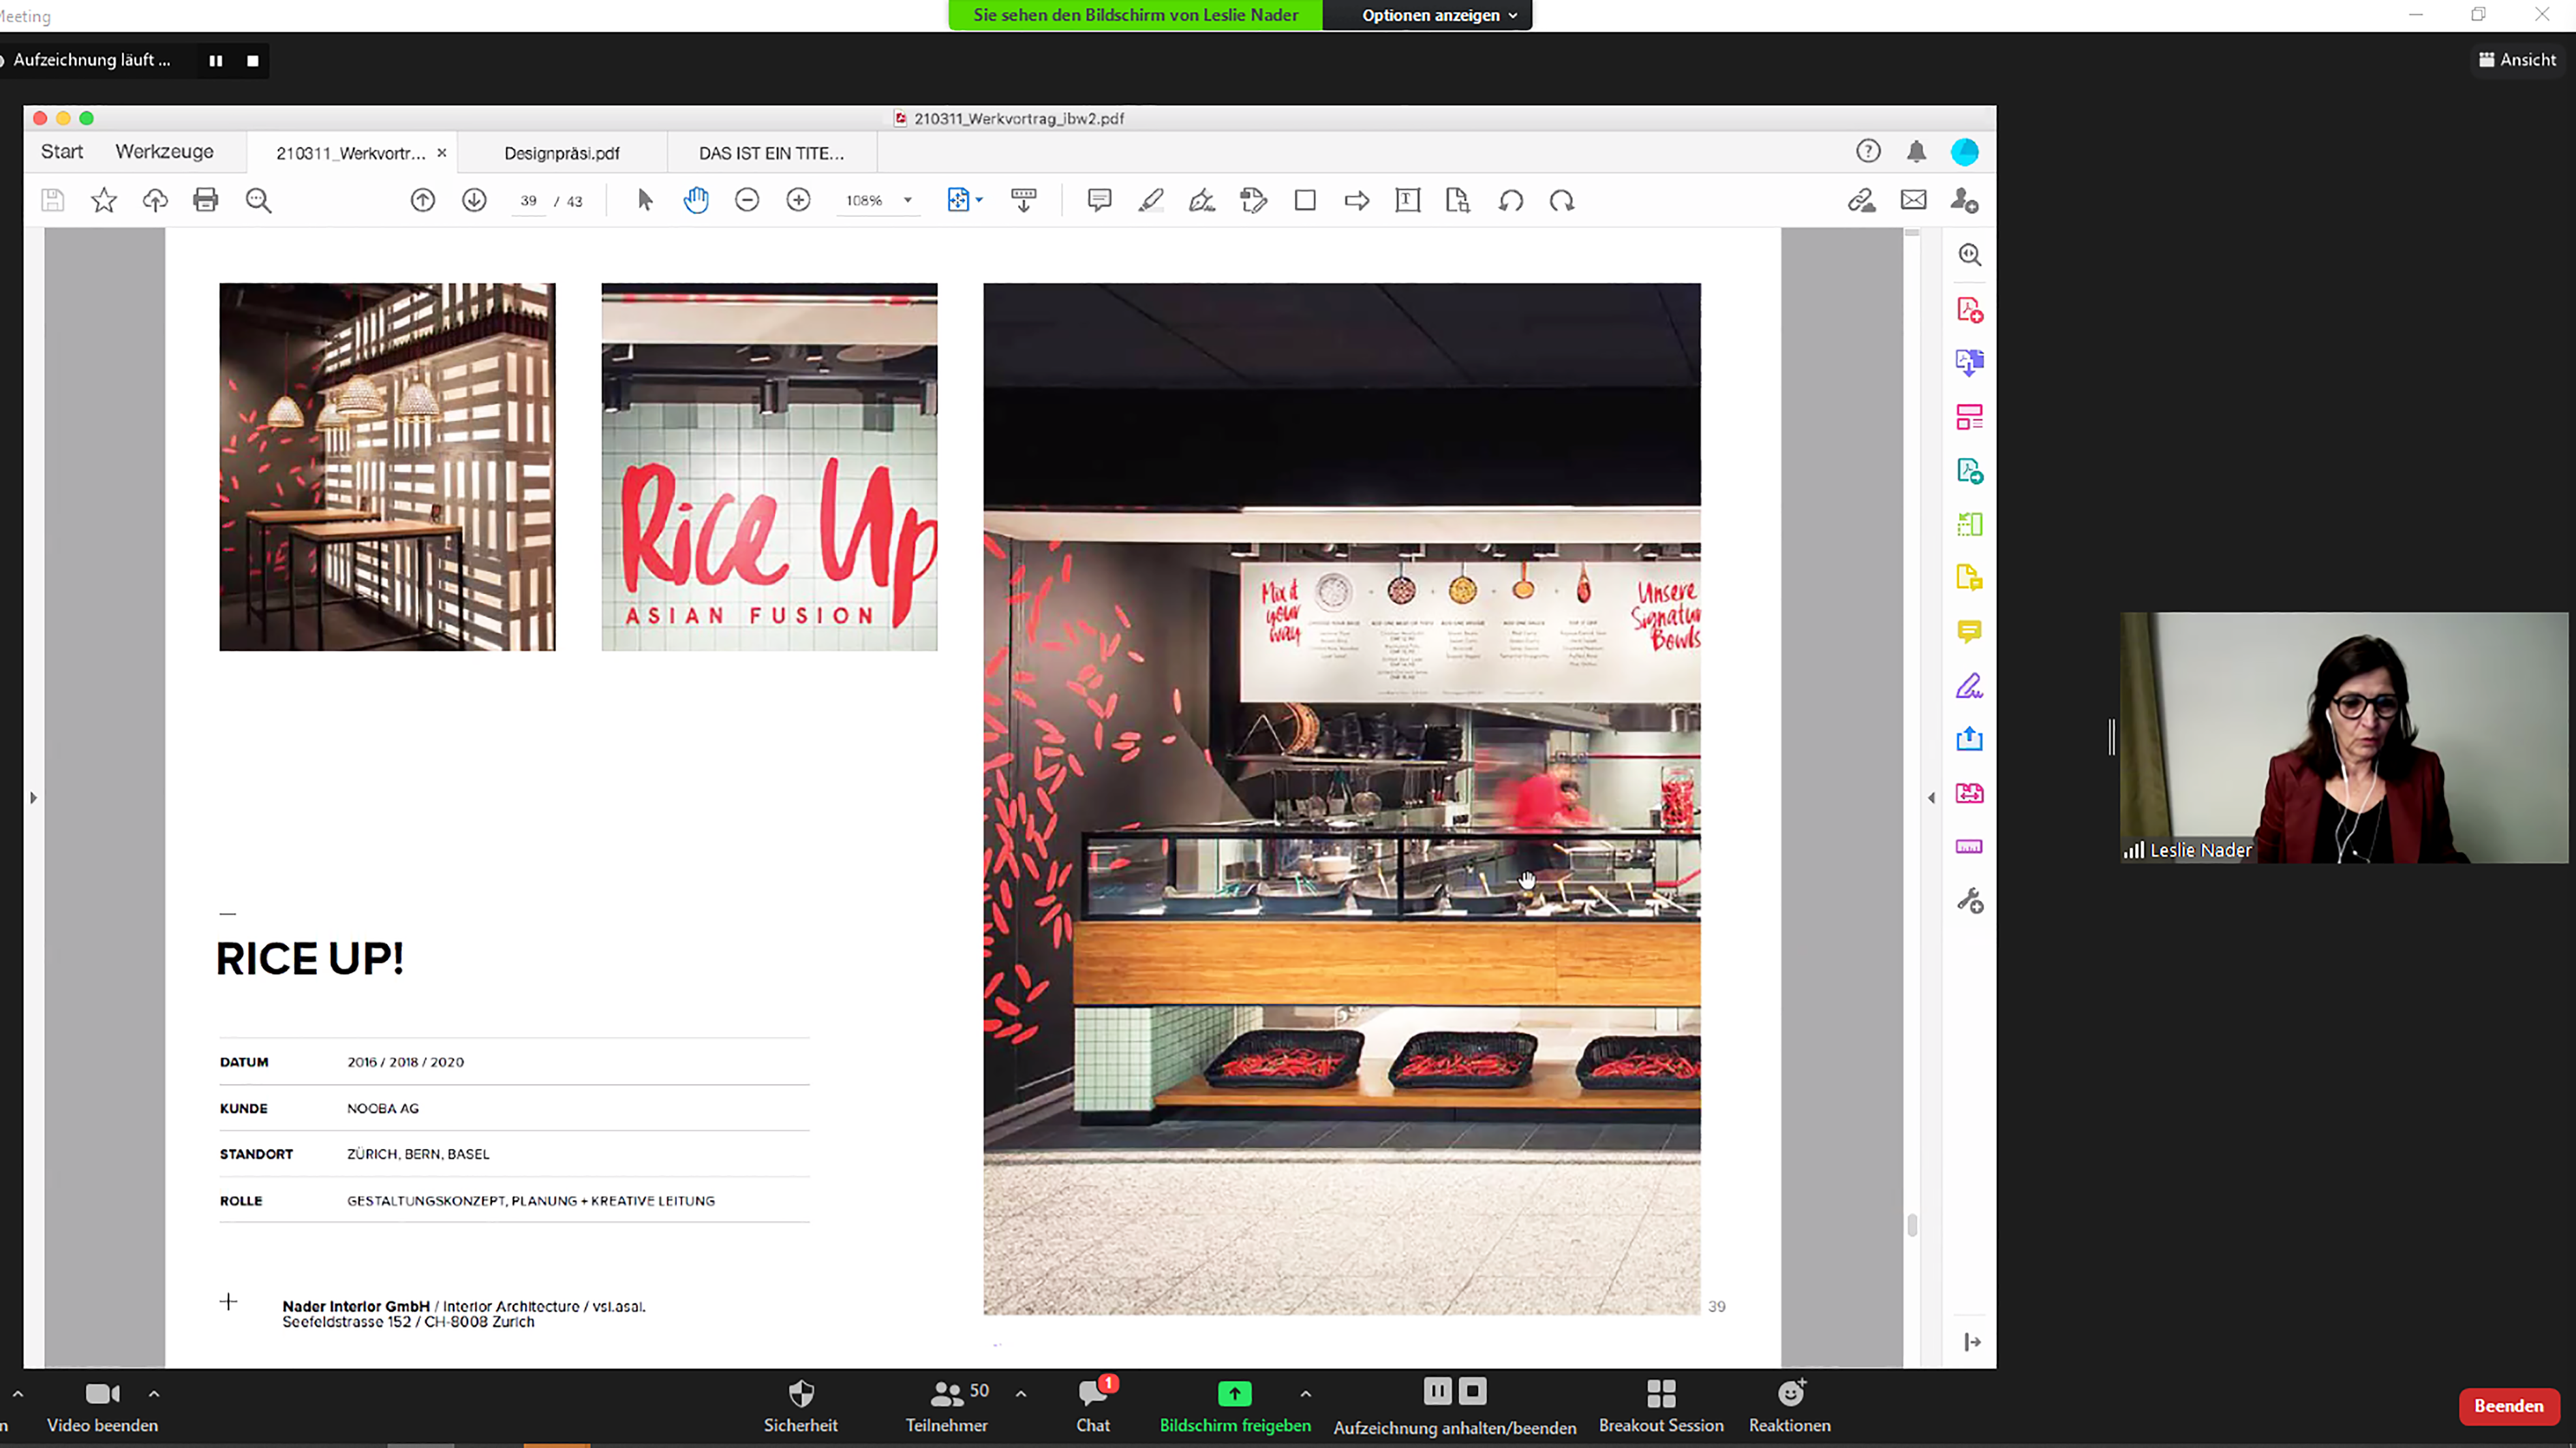Viewport: 2576px width, 1448px height.
Task: Click the page number field 39
Action: click(528, 201)
